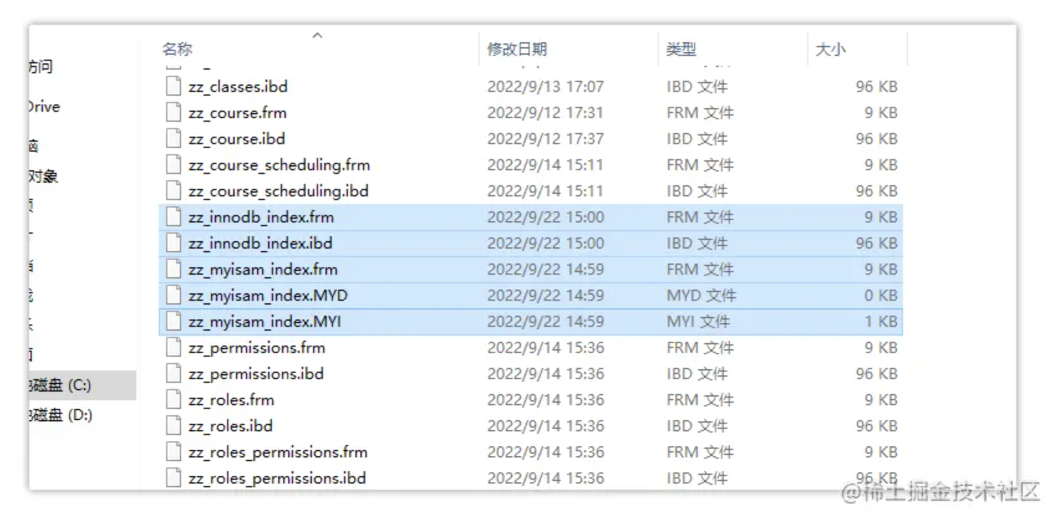Click the file icon of zz_innodb_index.frm
The image size is (1053, 521).
[174, 216]
